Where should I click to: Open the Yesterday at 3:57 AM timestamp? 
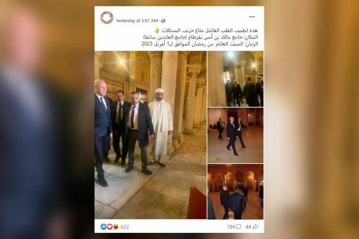[x=137, y=20]
